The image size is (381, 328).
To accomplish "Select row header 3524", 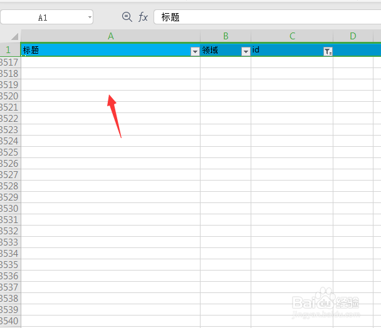I will tap(10, 141).
